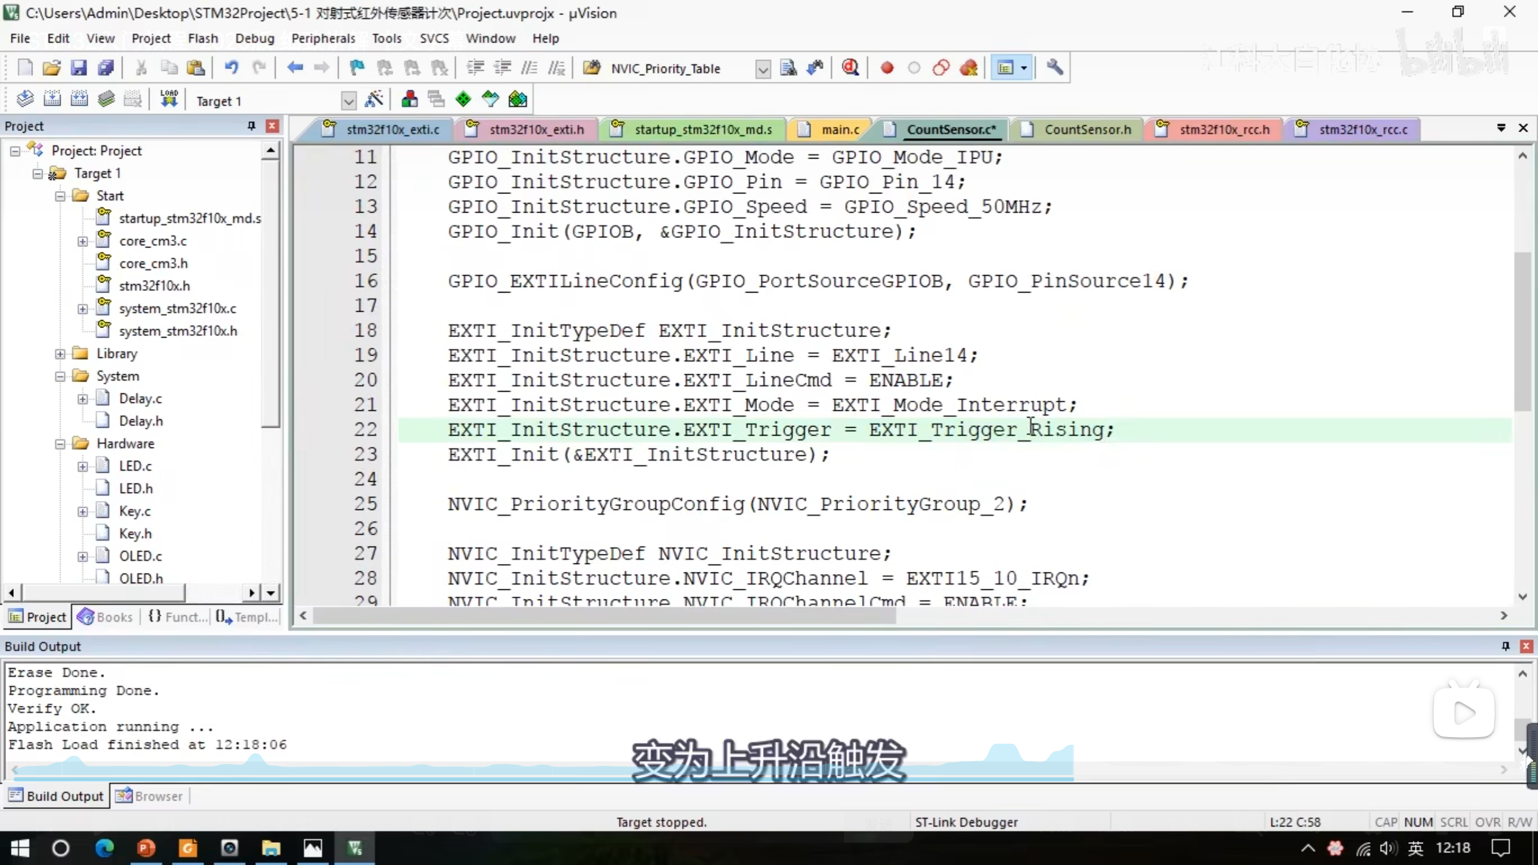Click the Manage Run-Time Environment green diamond

tap(463, 99)
